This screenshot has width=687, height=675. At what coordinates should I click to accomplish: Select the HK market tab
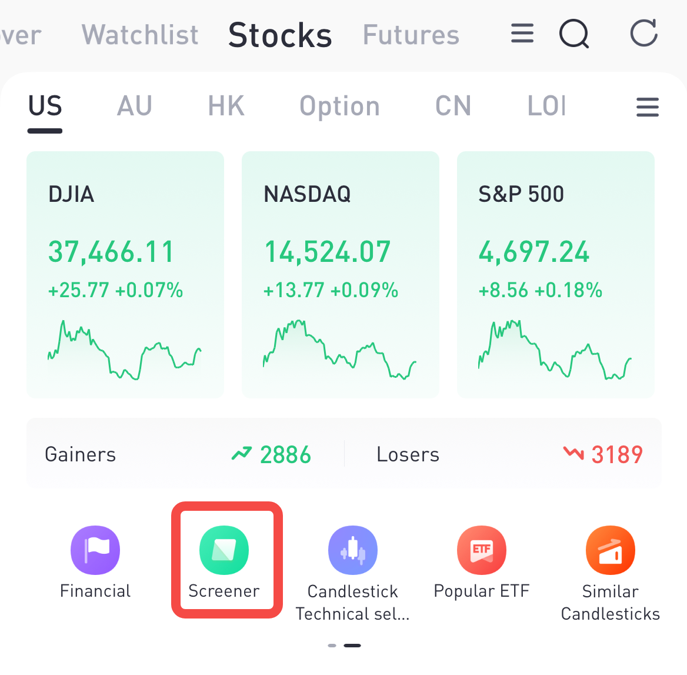(226, 107)
